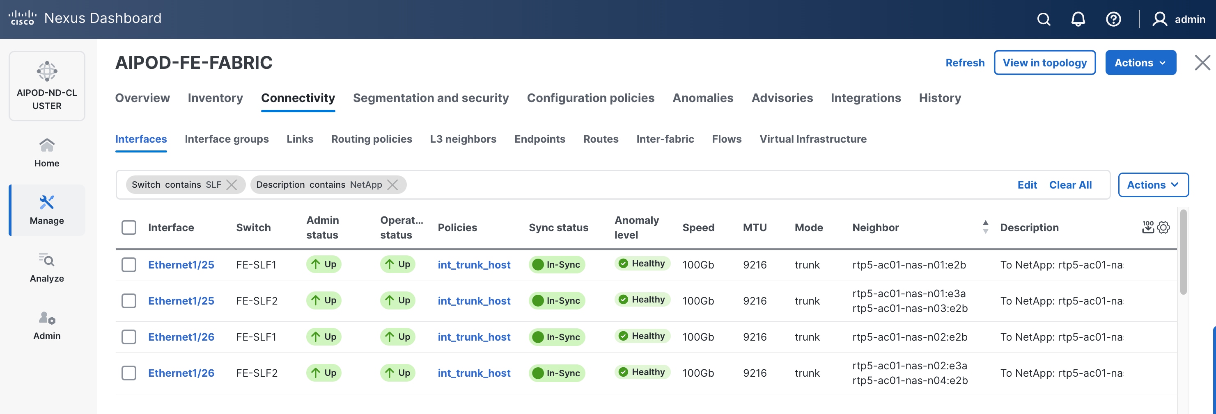Click the View in topology button
The image size is (1216, 414).
pos(1045,62)
